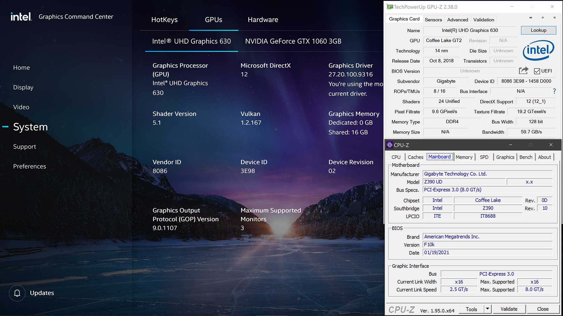The image size is (563, 316).
Task: Click the Gigabyte Technology Manufacturer field
Action: 487,174
